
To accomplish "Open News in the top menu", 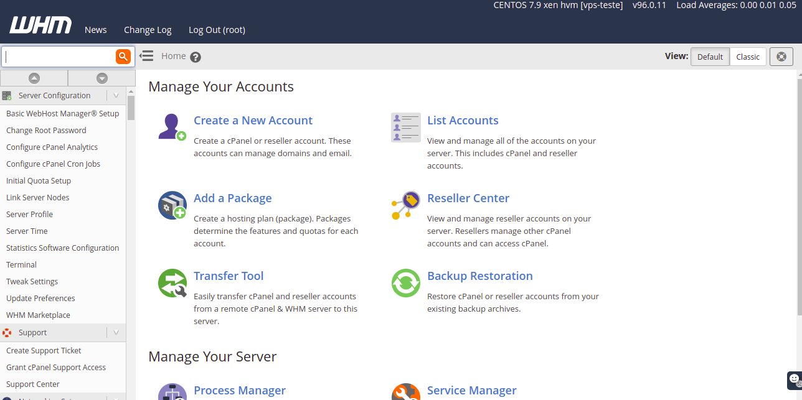I will pyautogui.click(x=96, y=30).
